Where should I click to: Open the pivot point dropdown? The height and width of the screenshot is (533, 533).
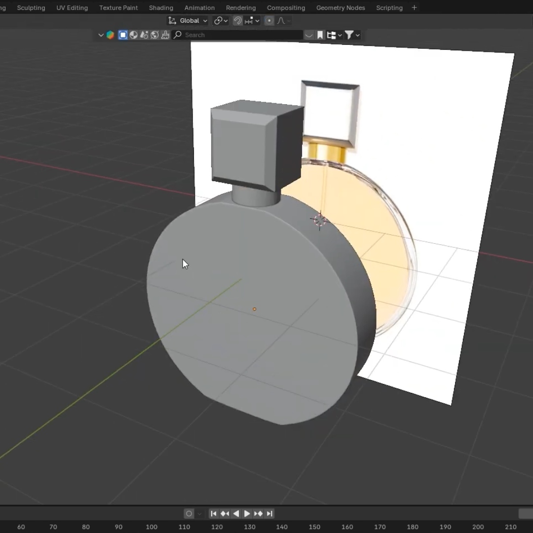[220, 21]
